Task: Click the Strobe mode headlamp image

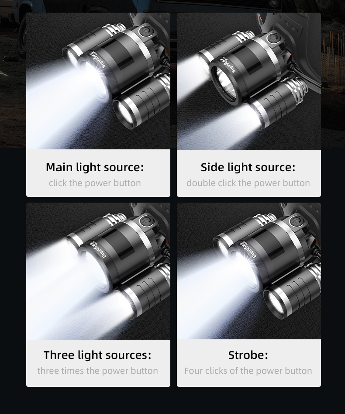Action: pos(249,271)
